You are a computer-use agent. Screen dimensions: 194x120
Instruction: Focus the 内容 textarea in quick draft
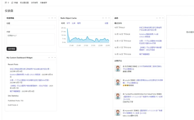[x=31, y=39]
